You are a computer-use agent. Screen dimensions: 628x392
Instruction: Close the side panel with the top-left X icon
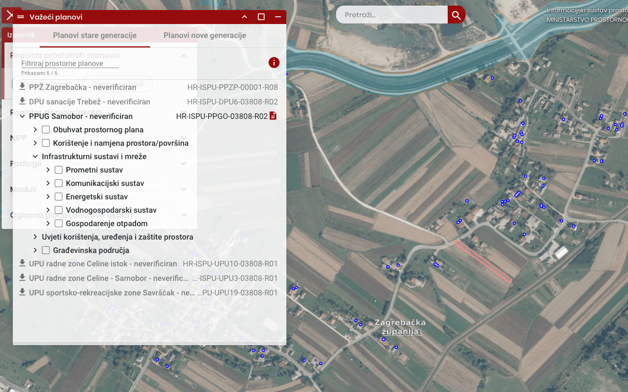click(9, 16)
